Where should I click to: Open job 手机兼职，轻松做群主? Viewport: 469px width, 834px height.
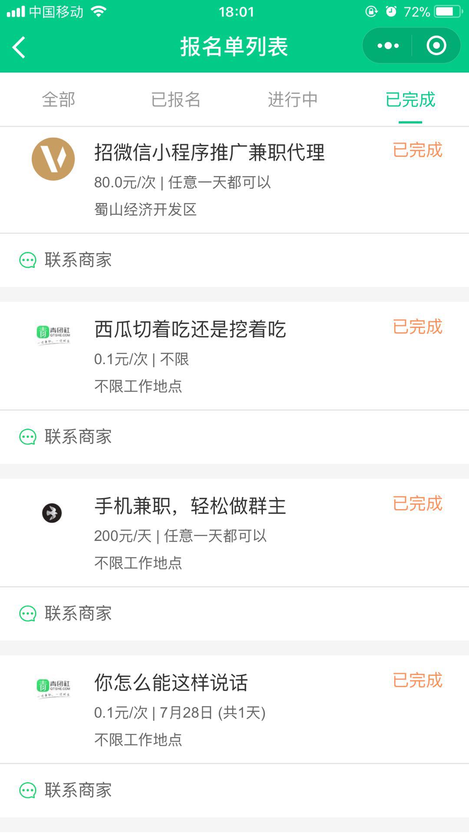pyautogui.click(x=190, y=506)
